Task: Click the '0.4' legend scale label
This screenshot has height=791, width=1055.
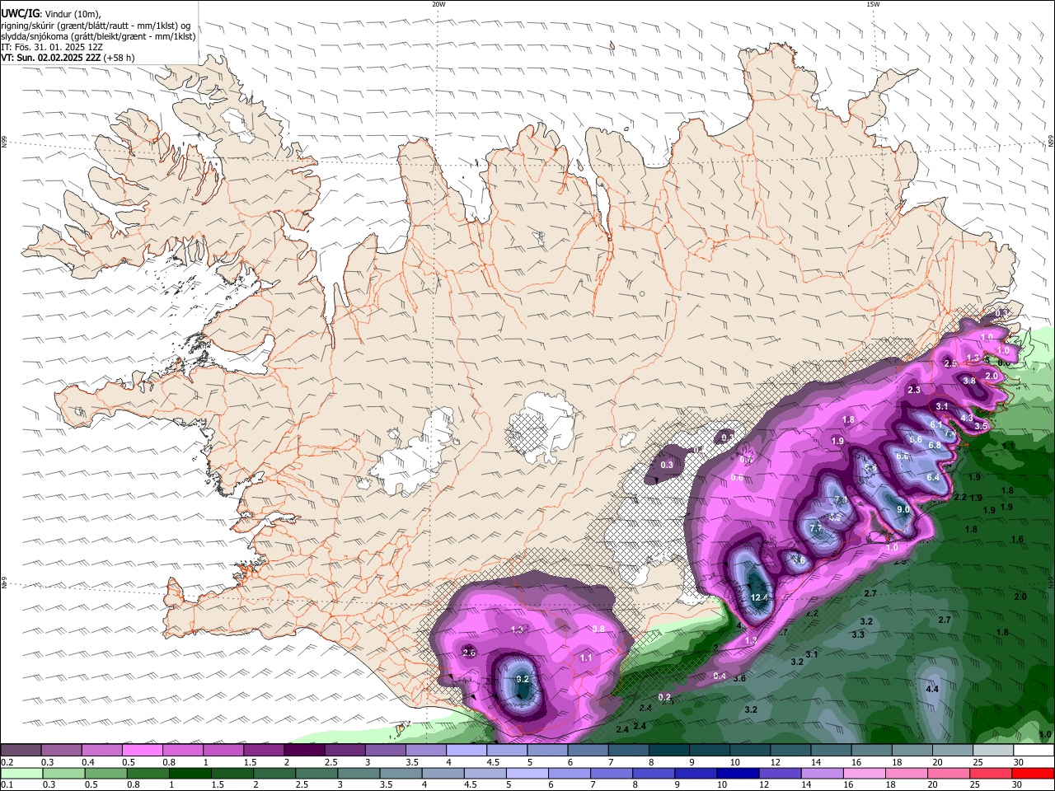Action: point(87,762)
